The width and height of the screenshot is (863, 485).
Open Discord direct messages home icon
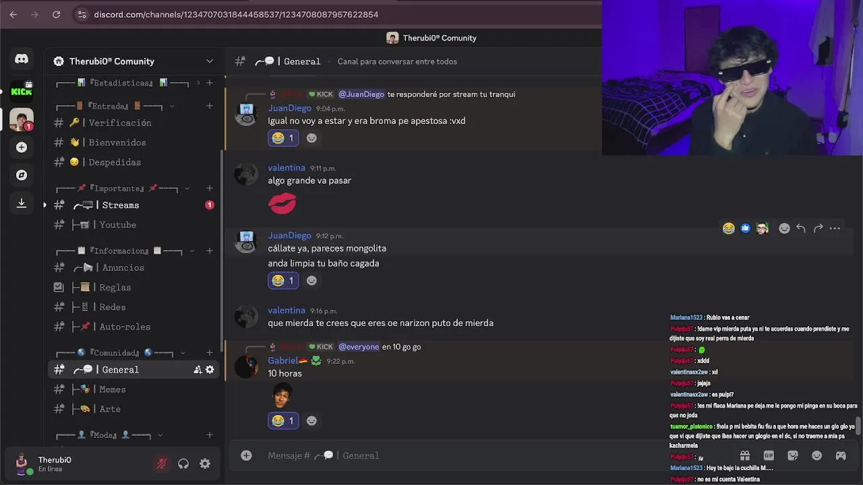coord(22,59)
